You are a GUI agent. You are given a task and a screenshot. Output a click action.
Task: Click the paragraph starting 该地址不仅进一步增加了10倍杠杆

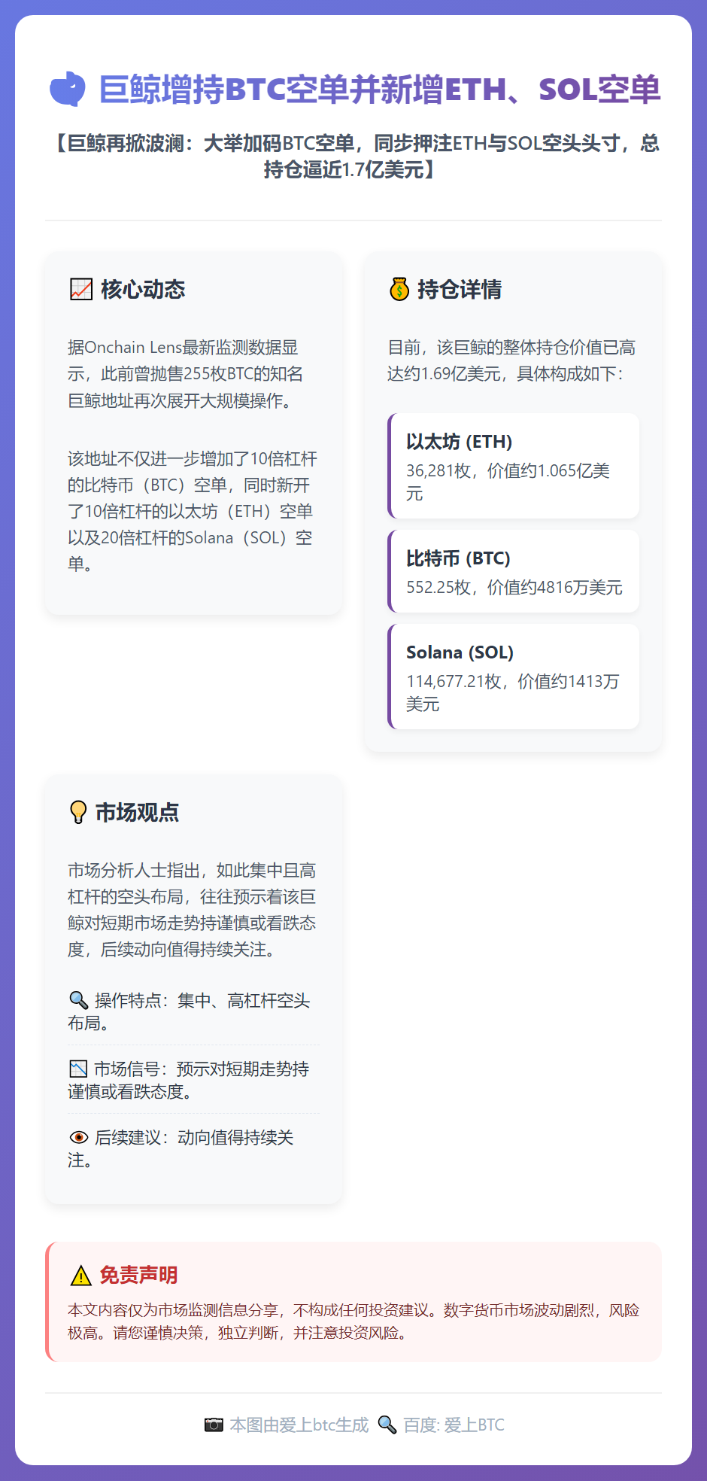pyautogui.click(x=193, y=512)
